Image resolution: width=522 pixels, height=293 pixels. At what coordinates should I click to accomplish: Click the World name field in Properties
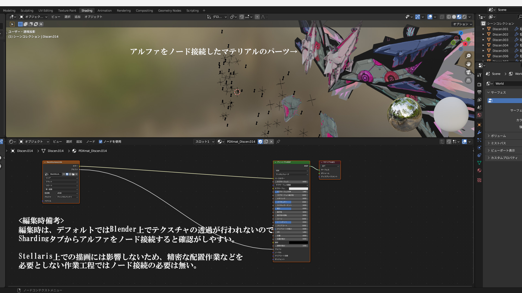coord(508,84)
